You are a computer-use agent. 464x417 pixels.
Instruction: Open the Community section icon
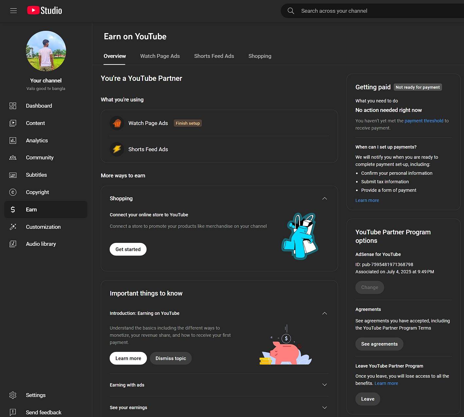(x=13, y=158)
